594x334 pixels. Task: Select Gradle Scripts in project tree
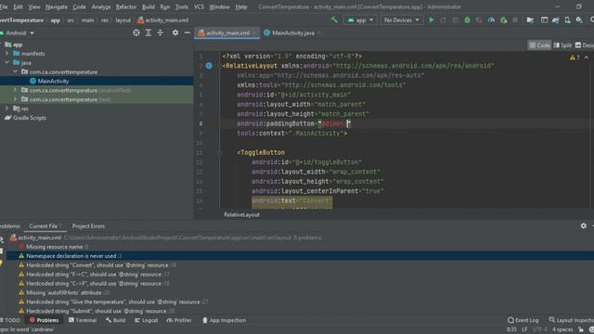pos(25,118)
